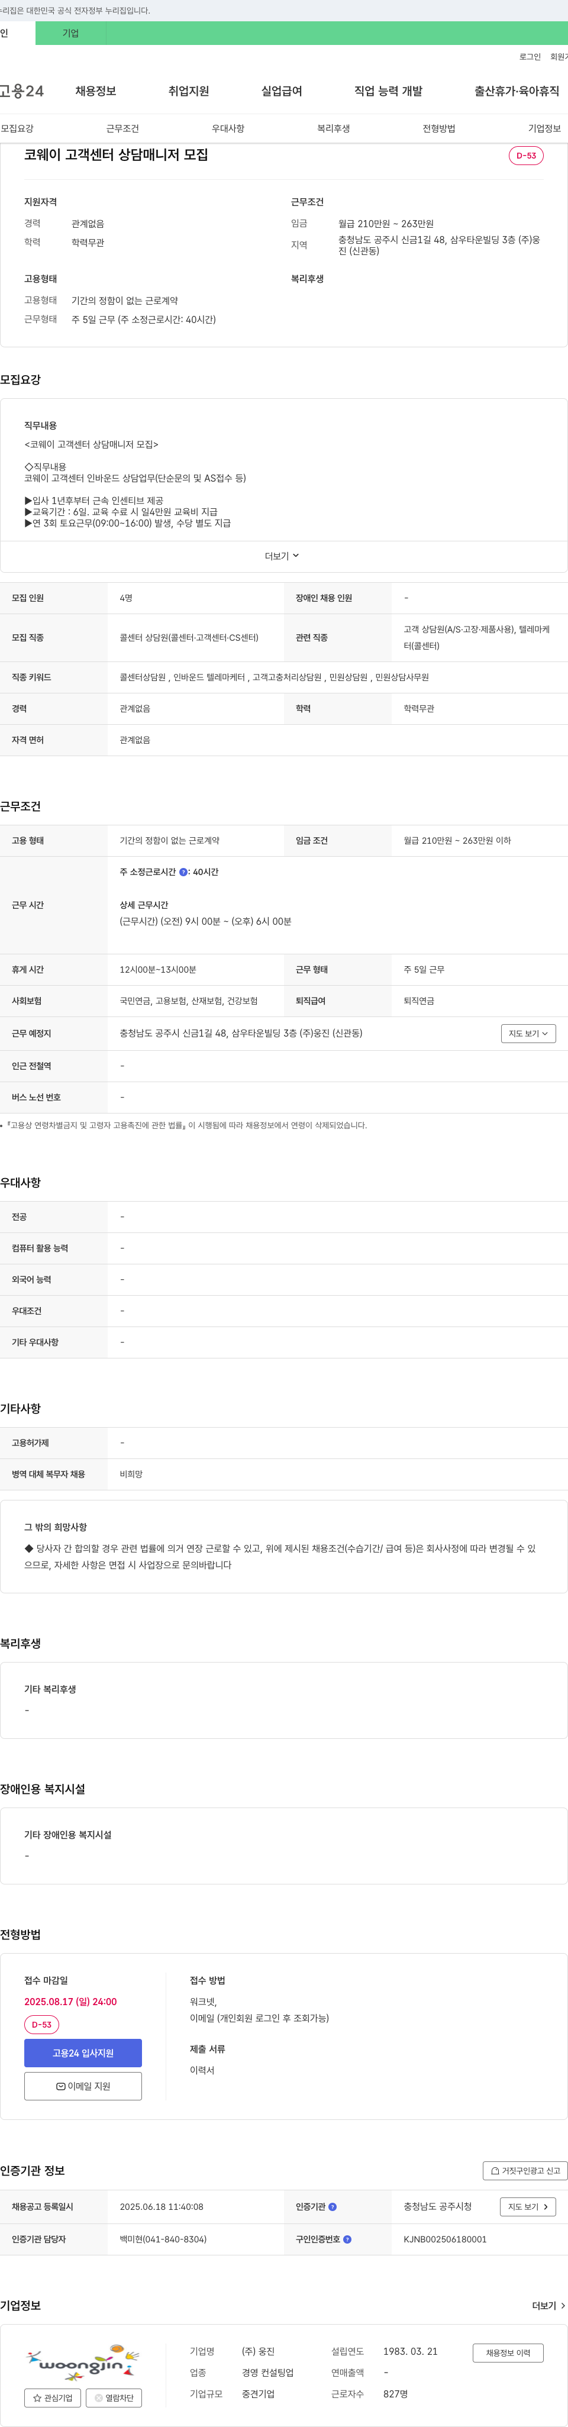Screen dimensions: 568x2427
Task: Open 지도 보기 for 근무 예정지
Action: [528, 1034]
